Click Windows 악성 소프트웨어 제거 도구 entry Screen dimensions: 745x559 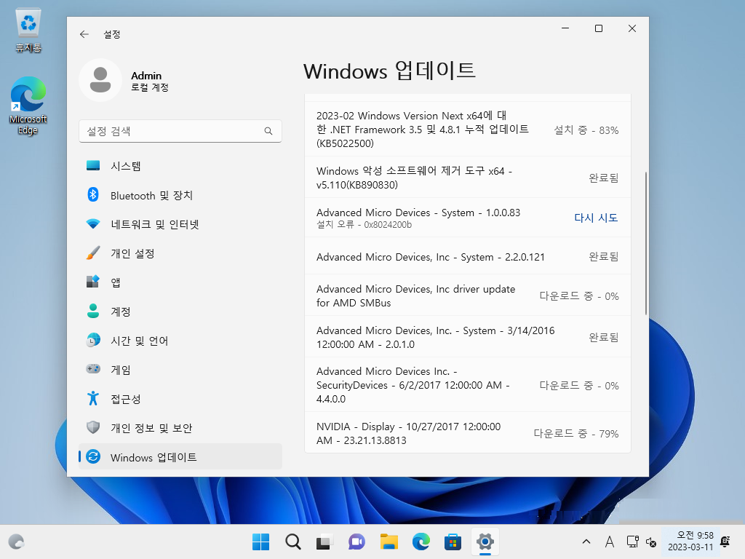(468, 178)
